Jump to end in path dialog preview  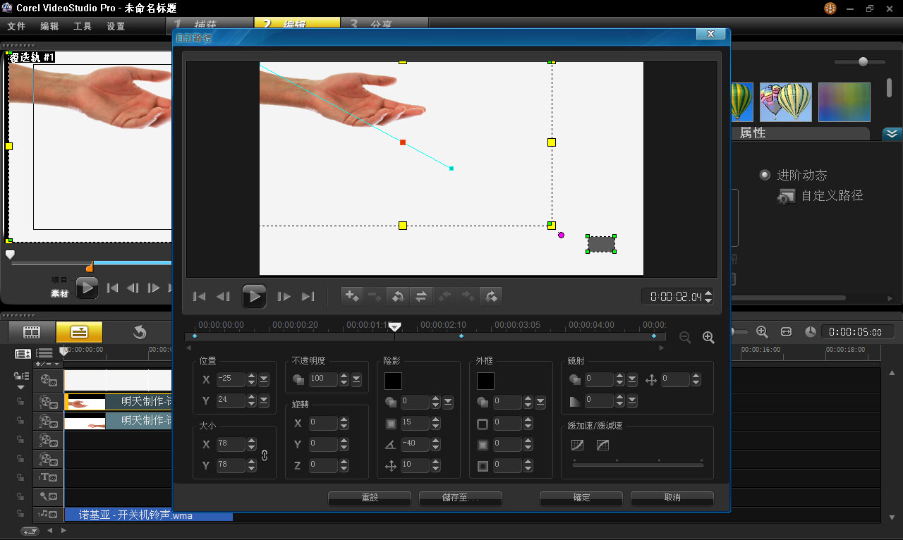click(308, 297)
